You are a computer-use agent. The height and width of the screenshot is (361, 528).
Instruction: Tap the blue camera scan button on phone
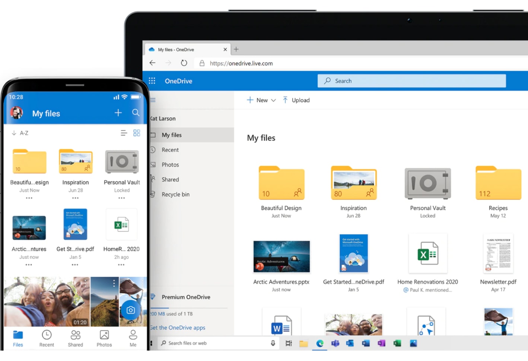click(130, 310)
